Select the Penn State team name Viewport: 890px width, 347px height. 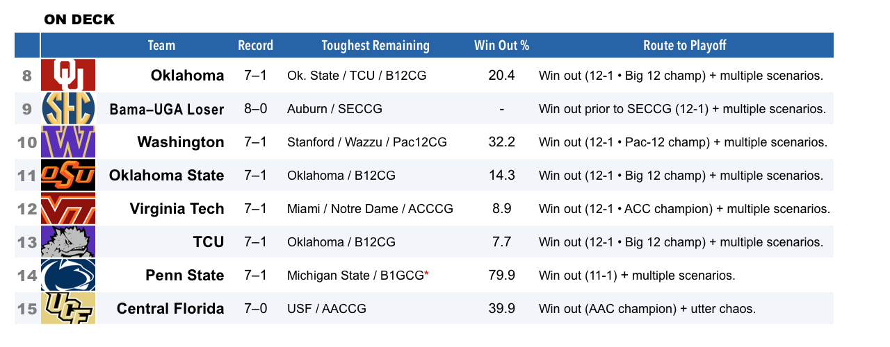[x=185, y=276]
